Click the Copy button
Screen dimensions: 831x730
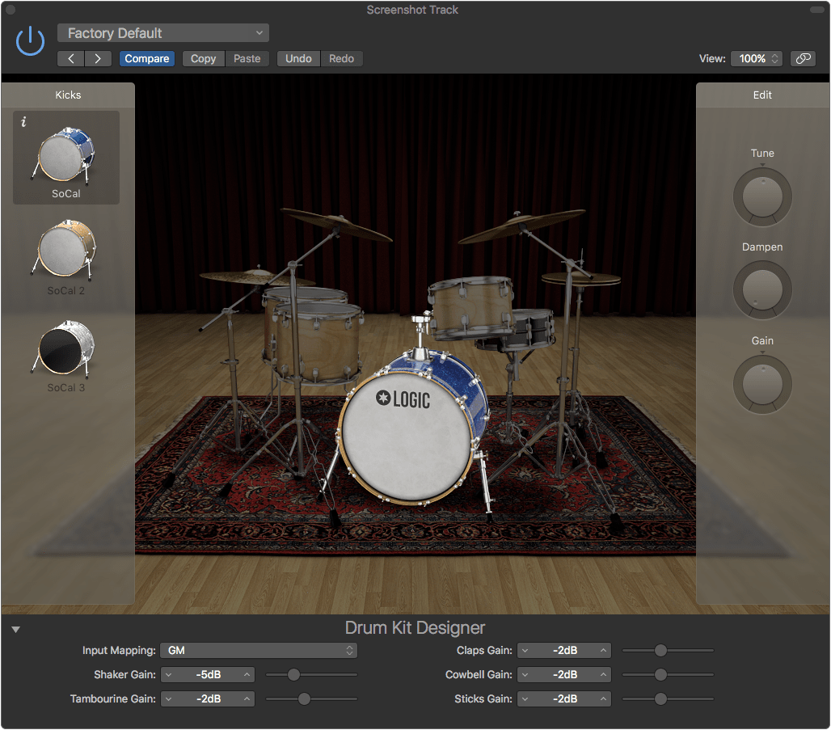point(203,58)
